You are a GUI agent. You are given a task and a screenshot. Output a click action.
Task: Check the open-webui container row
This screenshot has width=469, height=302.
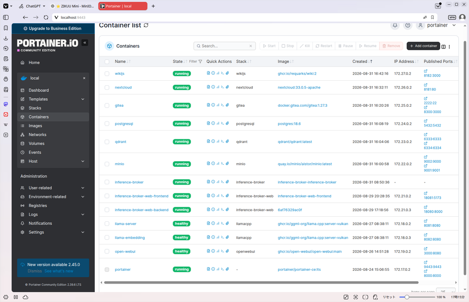(x=107, y=252)
